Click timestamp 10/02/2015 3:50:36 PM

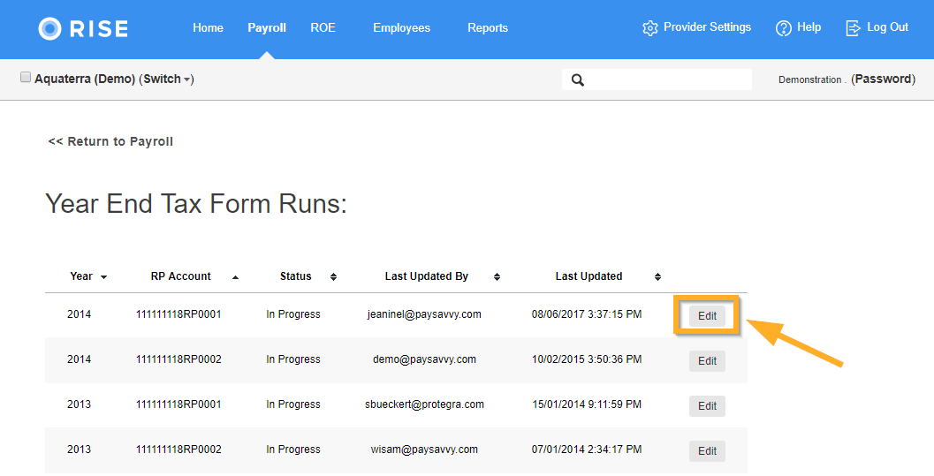point(587,359)
